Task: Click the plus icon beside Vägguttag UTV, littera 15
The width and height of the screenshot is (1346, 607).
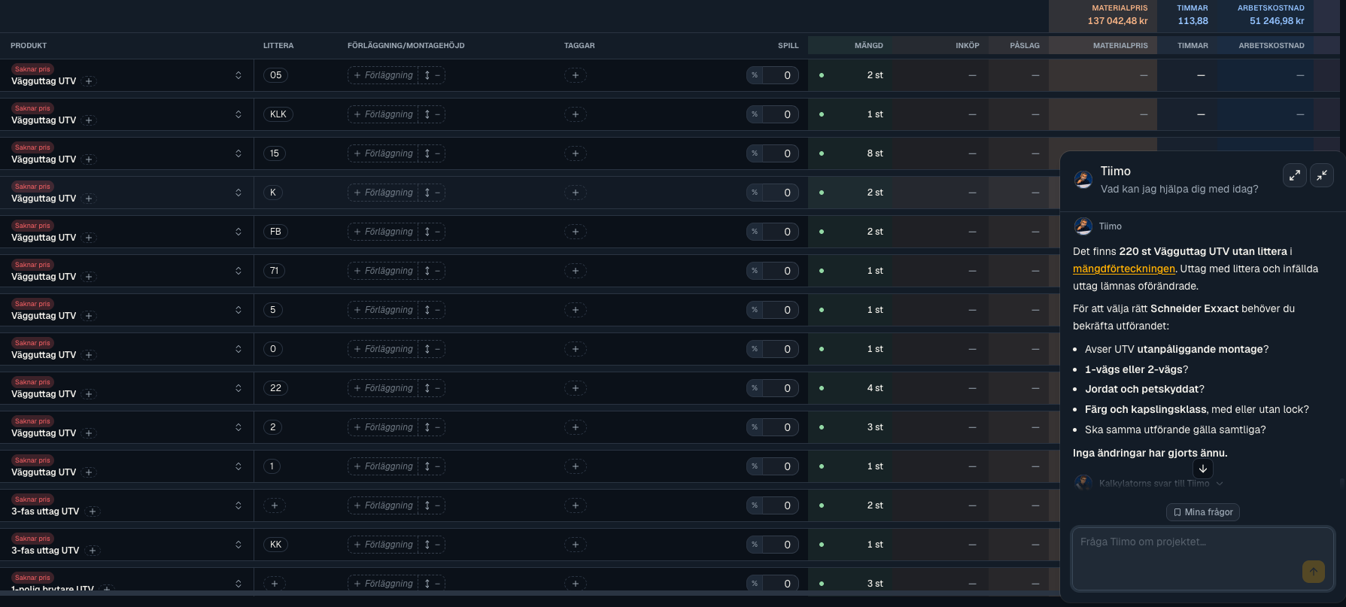Action: (x=89, y=159)
